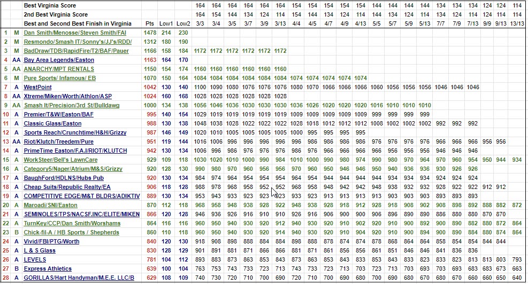
Task: Open Maroadi/SNI/Easton team link
Action: 50,205
